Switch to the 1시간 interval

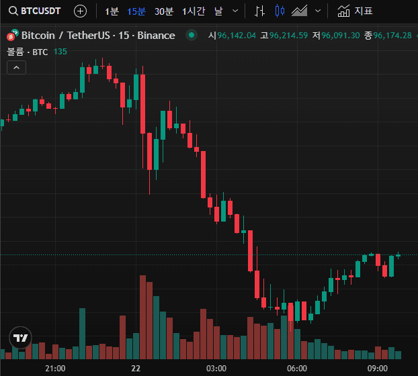[x=193, y=11]
